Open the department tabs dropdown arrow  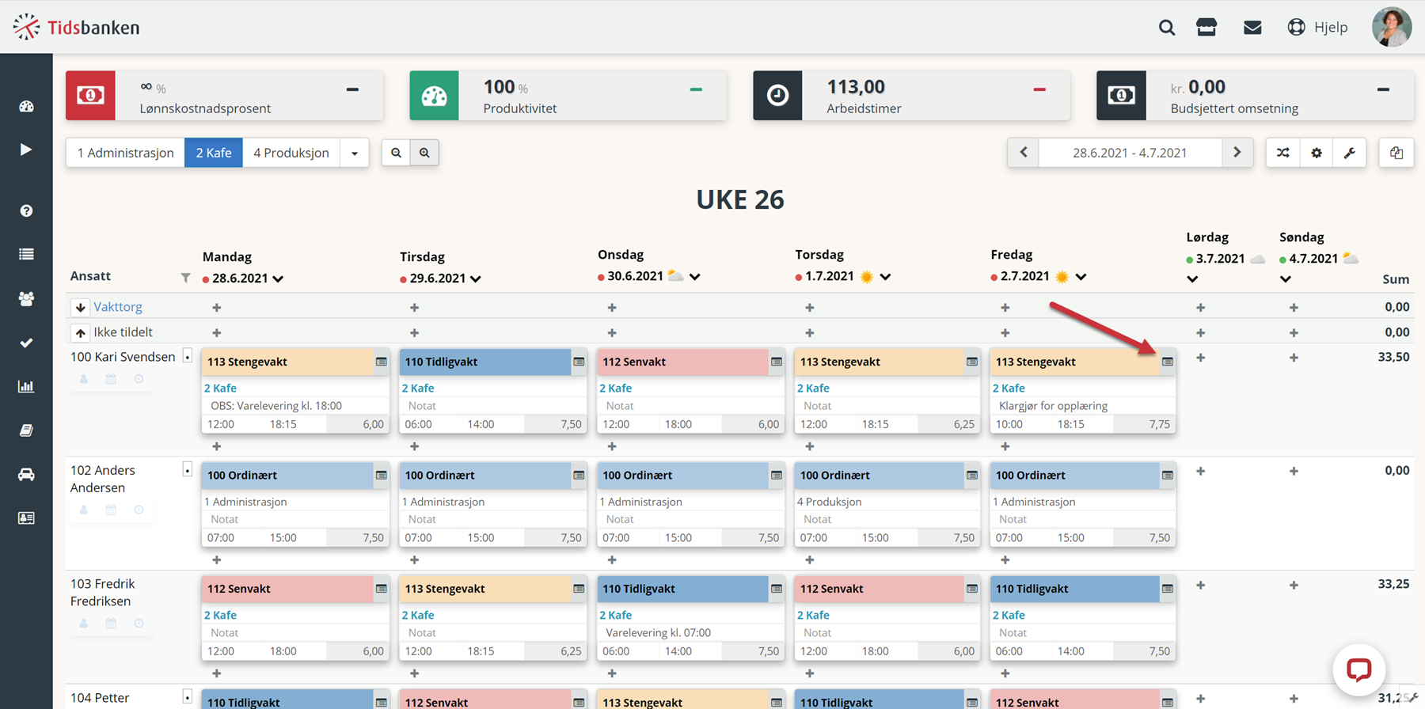[355, 153]
